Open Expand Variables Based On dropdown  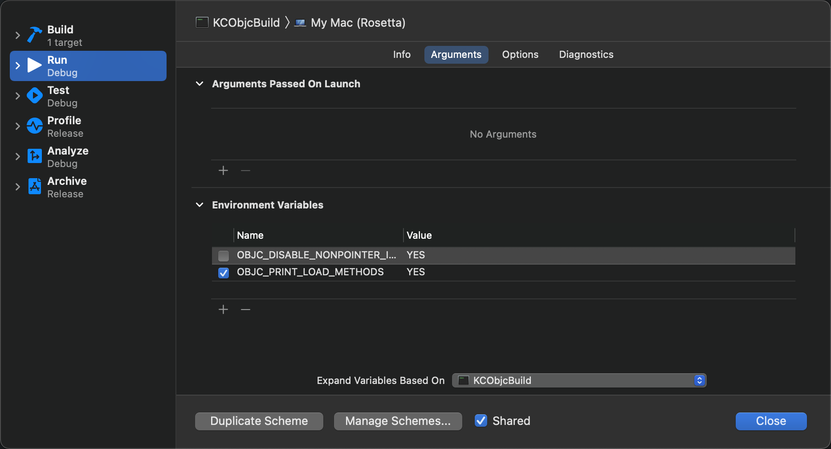579,380
